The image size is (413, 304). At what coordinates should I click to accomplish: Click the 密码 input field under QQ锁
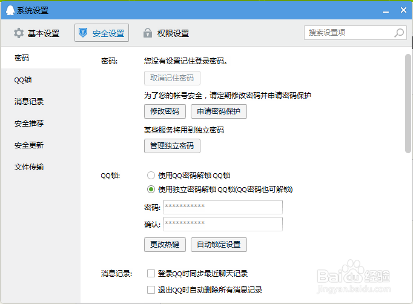coord(223,207)
